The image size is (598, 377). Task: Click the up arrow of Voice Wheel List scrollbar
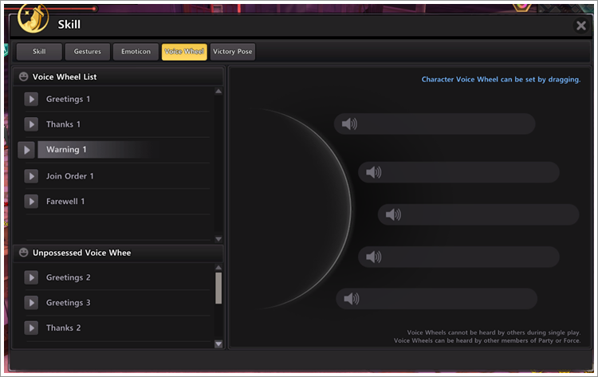click(x=218, y=91)
